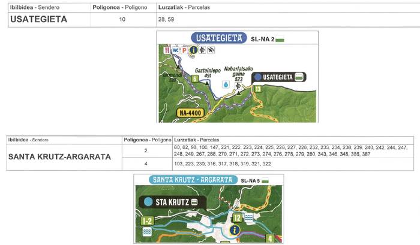Click the light-blue dot in the STA KRUTZ label
Screen dimensions: 420x245
pyautogui.click(x=148, y=202)
